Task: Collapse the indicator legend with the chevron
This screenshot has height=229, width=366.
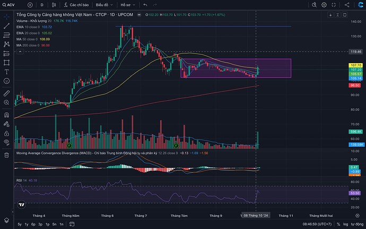Action: (20, 52)
